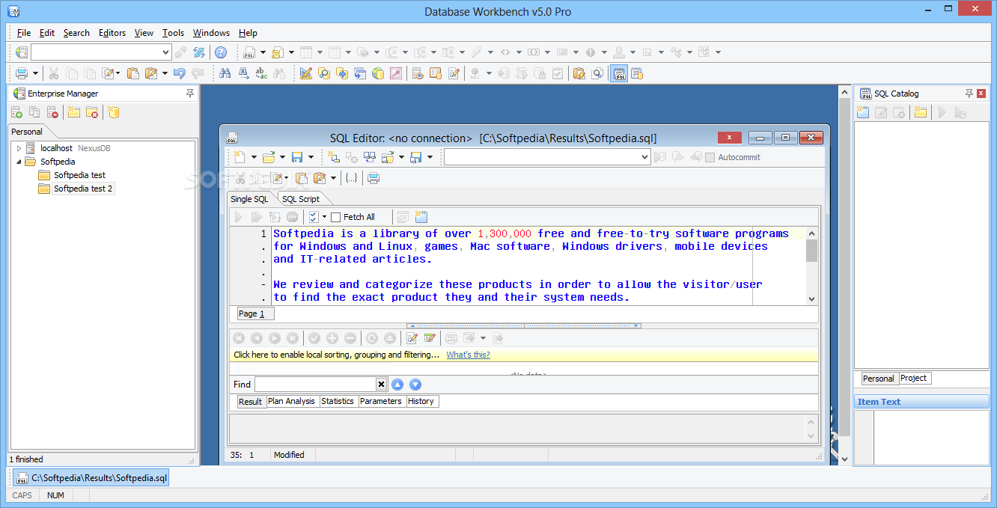Click the new folder icon in SQL Catalog
The height and width of the screenshot is (508, 997).
coord(920,112)
